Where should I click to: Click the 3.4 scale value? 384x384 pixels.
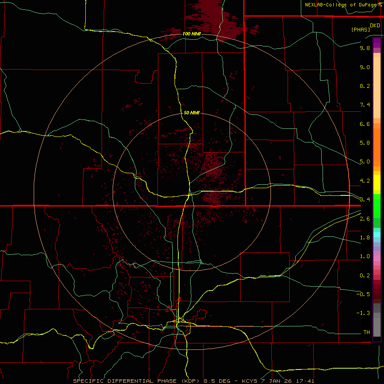pos(365,200)
